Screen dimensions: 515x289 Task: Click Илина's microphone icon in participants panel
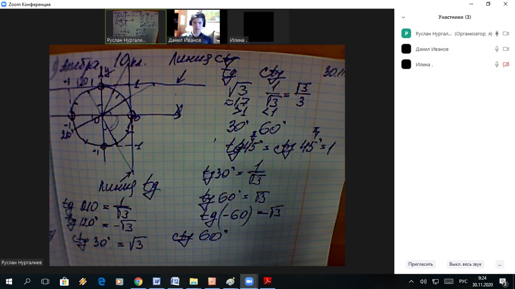coord(497,64)
